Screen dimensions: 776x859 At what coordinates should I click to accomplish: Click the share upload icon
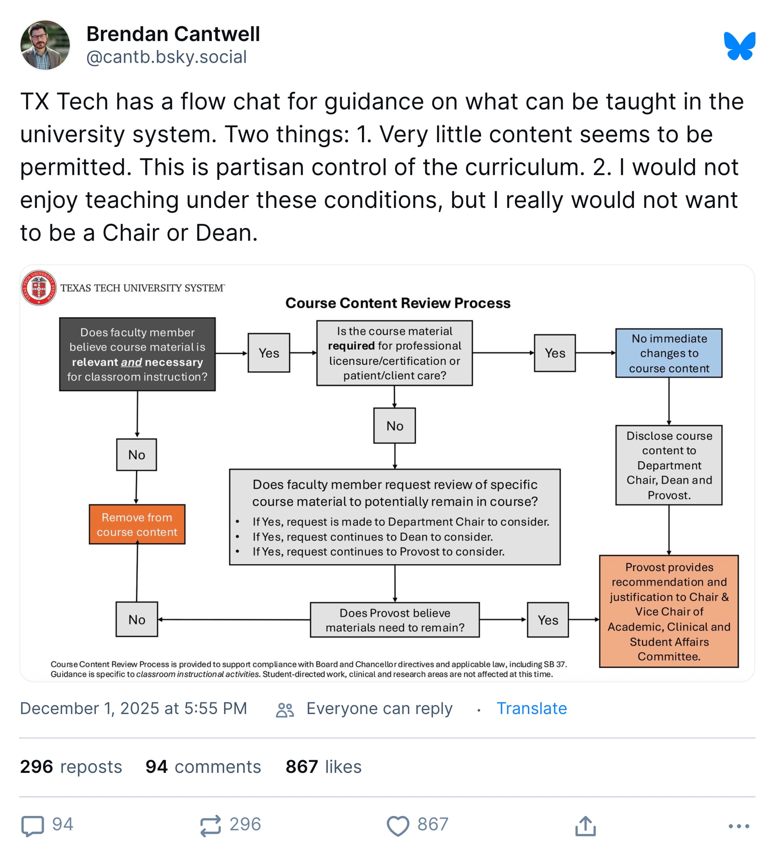tap(585, 825)
